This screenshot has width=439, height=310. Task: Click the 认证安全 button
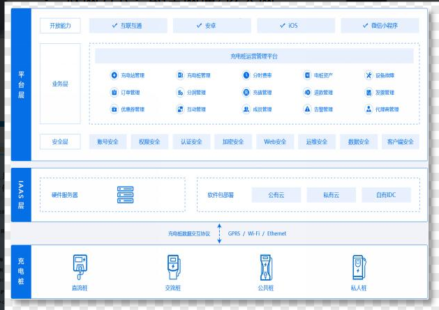[191, 141]
